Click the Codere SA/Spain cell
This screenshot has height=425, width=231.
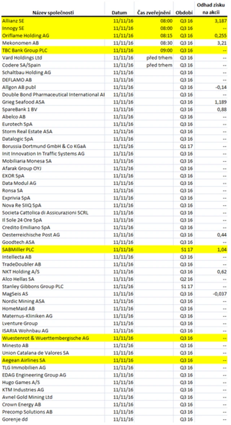pyautogui.click(x=21, y=65)
